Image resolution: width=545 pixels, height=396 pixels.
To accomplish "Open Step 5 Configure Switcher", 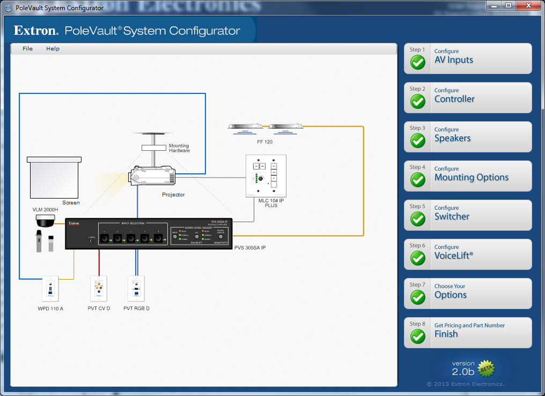I will tap(468, 215).
